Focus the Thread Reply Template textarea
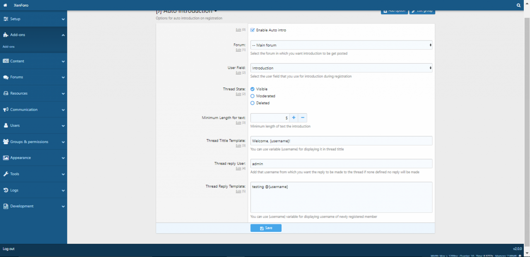 click(342, 198)
